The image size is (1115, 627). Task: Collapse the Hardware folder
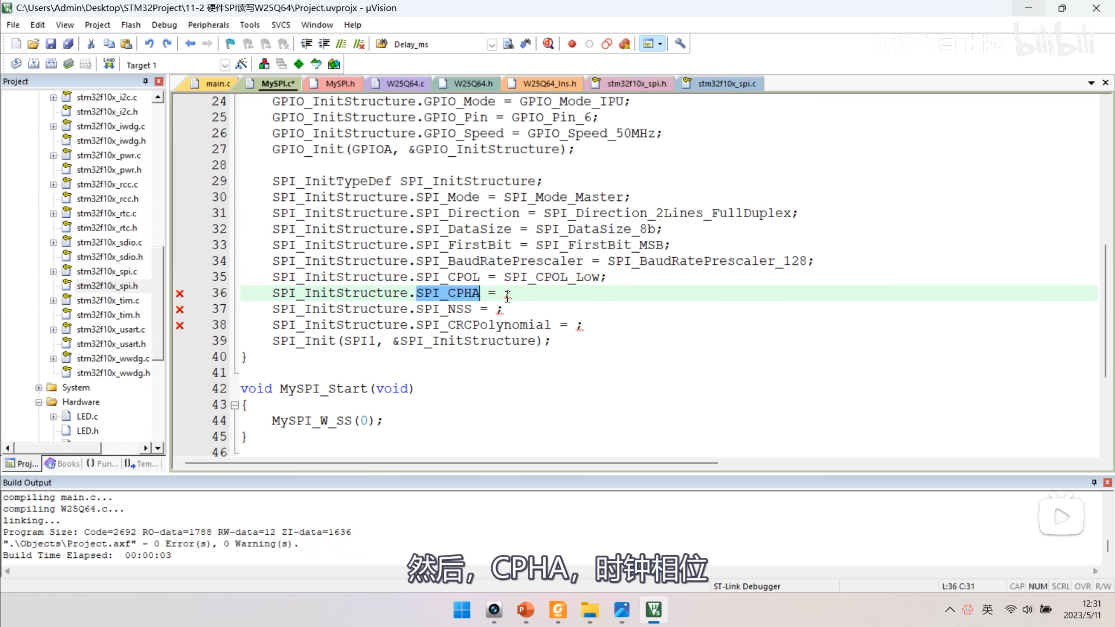[39, 402]
